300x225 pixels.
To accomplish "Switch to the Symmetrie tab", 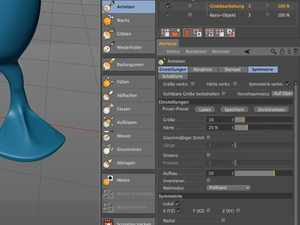I will click(x=262, y=69).
